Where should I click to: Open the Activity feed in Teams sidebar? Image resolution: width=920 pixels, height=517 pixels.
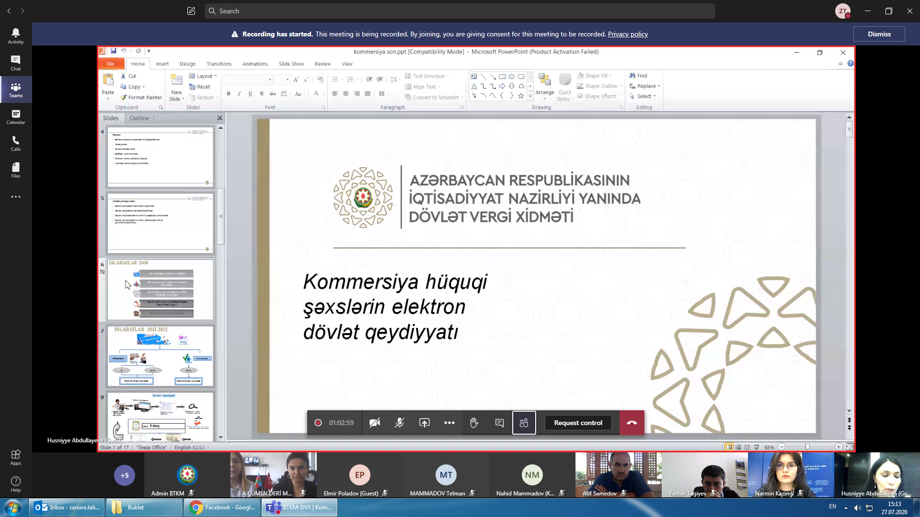16,36
